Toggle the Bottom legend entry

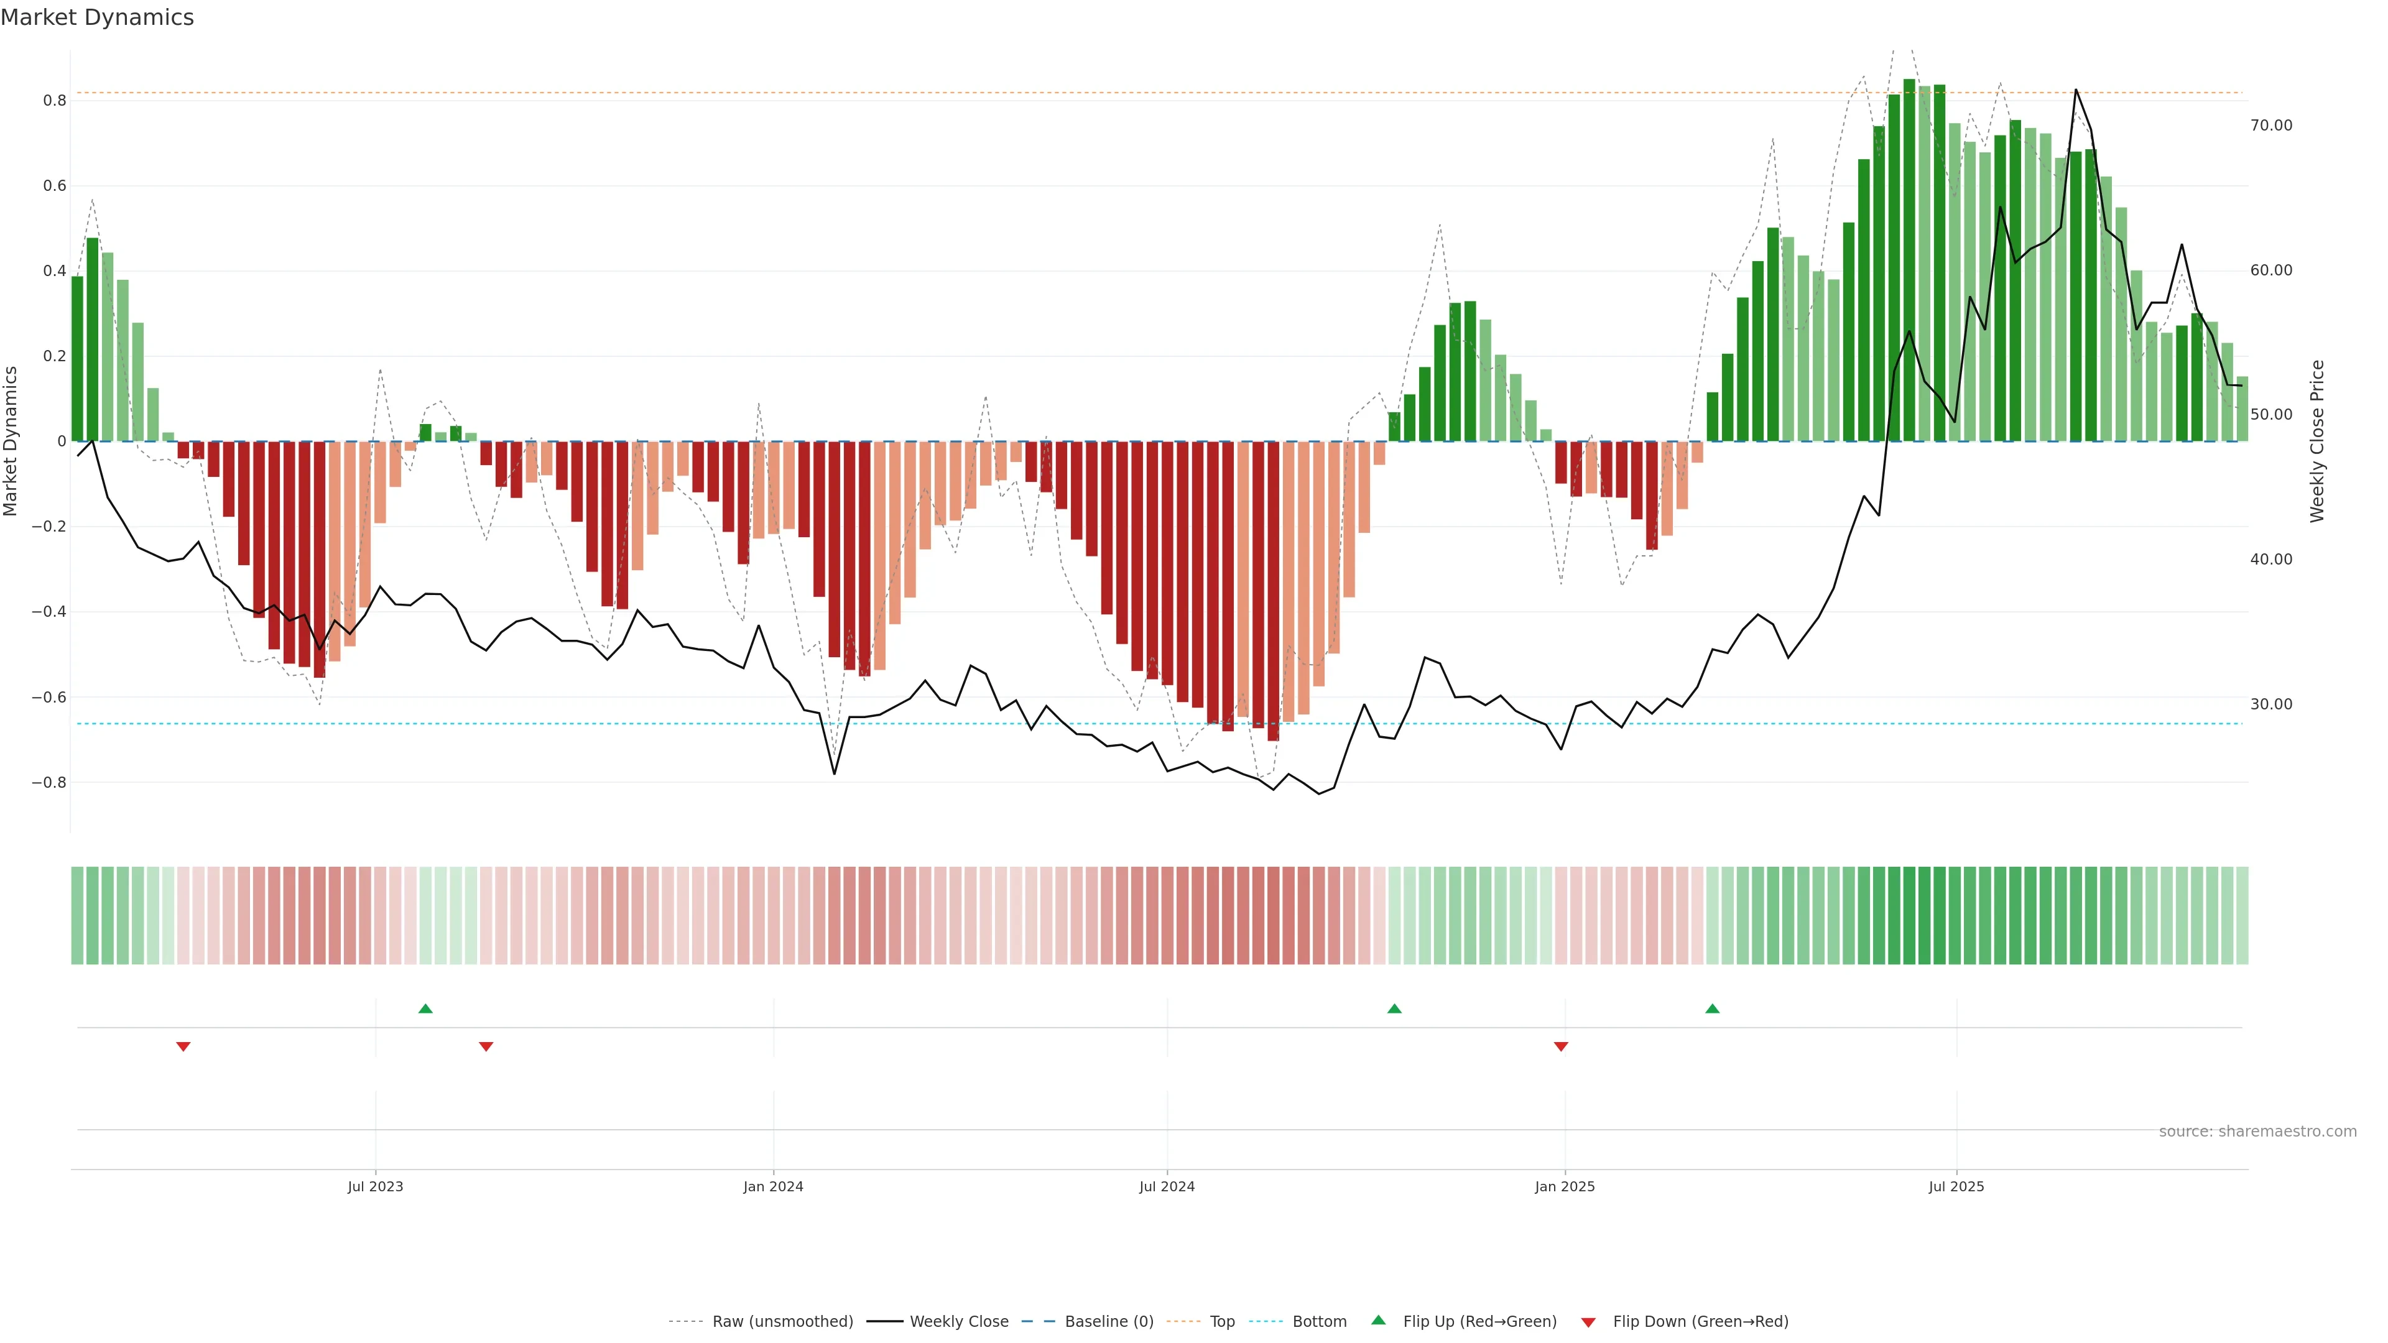click(x=1319, y=1322)
